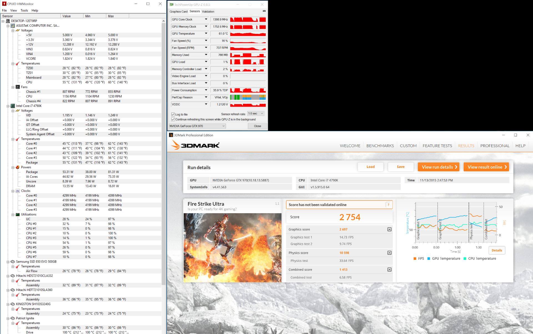The width and height of the screenshot is (533, 334).
Task: Click the 3DMark logo
Action: [x=195, y=145]
